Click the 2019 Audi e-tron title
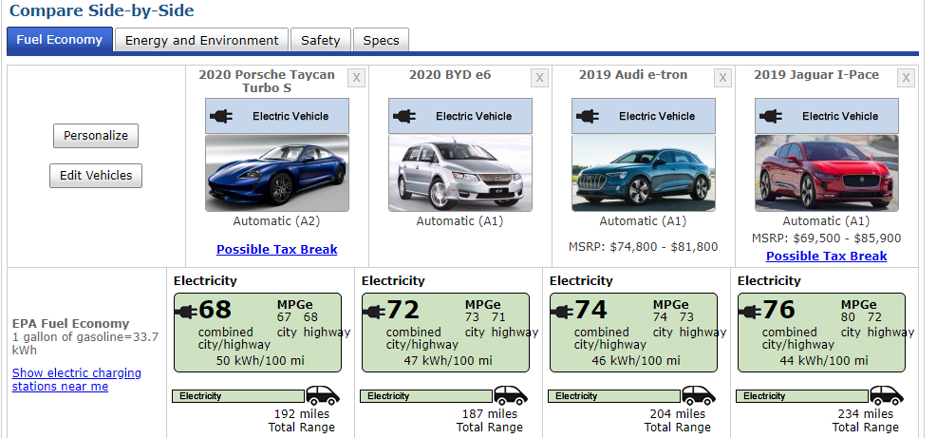The height and width of the screenshot is (438, 937). click(633, 75)
